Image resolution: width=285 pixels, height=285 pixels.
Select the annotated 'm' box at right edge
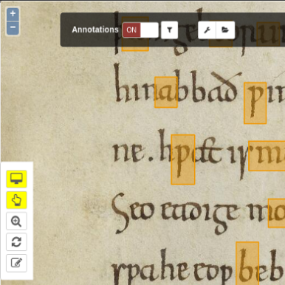click(x=267, y=156)
